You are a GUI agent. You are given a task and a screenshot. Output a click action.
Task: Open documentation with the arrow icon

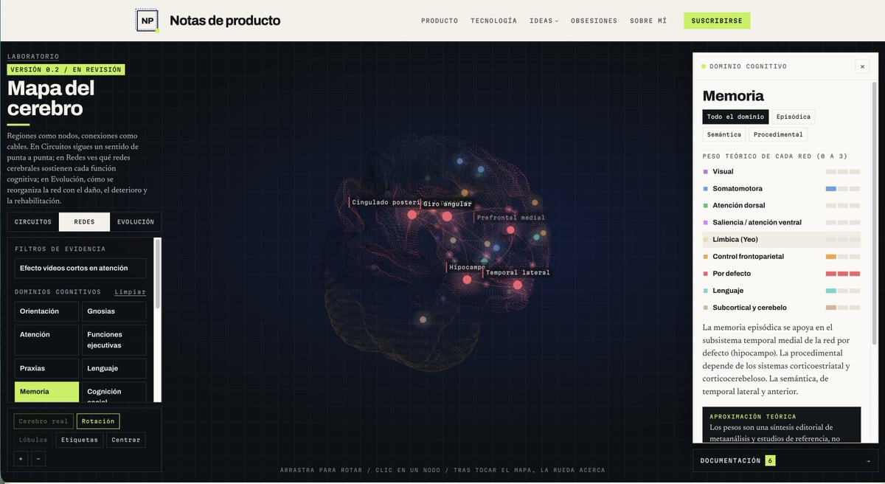[x=867, y=460]
